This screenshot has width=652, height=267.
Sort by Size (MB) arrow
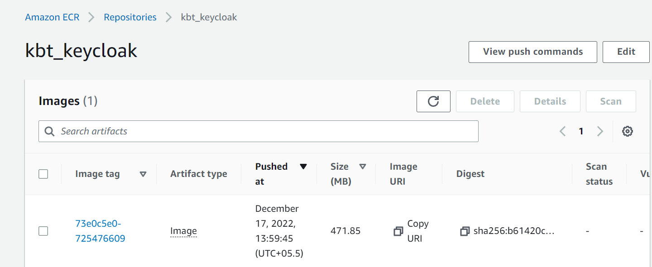pyautogui.click(x=362, y=167)
